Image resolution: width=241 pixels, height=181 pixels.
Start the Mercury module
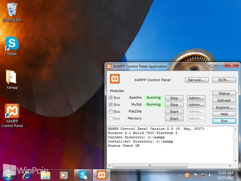click(x=174, y=118)
